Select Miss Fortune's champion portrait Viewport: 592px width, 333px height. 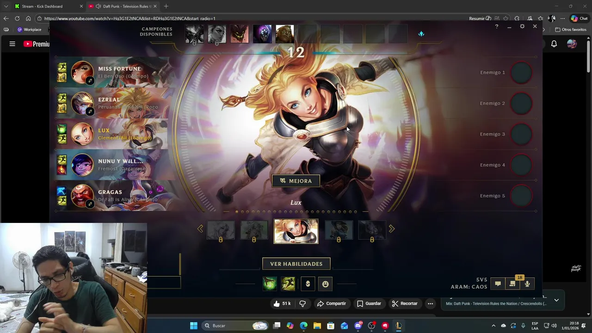click(x=82, y=73)
